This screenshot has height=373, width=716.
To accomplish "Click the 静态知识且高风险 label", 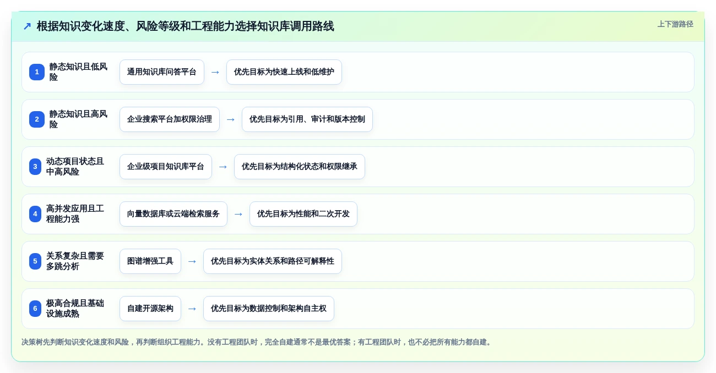I will pyautogui.click(x=79, y=119).
